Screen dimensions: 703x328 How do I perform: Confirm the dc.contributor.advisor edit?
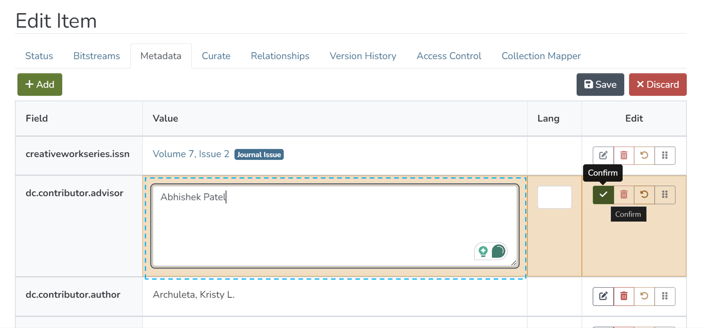click(603, 194)
